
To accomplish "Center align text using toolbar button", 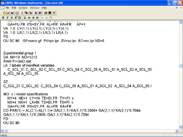I will click(29, 18).
